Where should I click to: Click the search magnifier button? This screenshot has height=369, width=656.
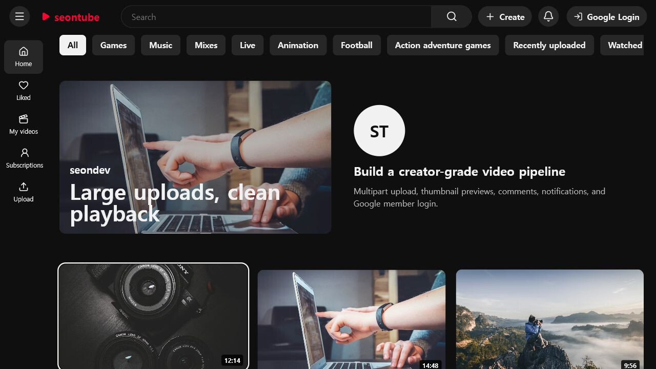click(x=452, y=17)
